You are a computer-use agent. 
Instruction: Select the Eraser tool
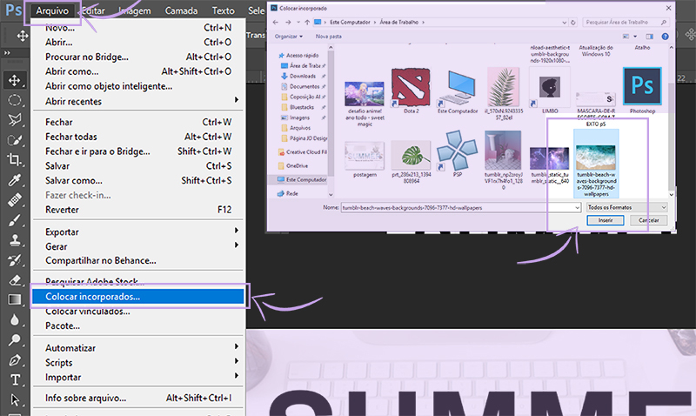15,280
